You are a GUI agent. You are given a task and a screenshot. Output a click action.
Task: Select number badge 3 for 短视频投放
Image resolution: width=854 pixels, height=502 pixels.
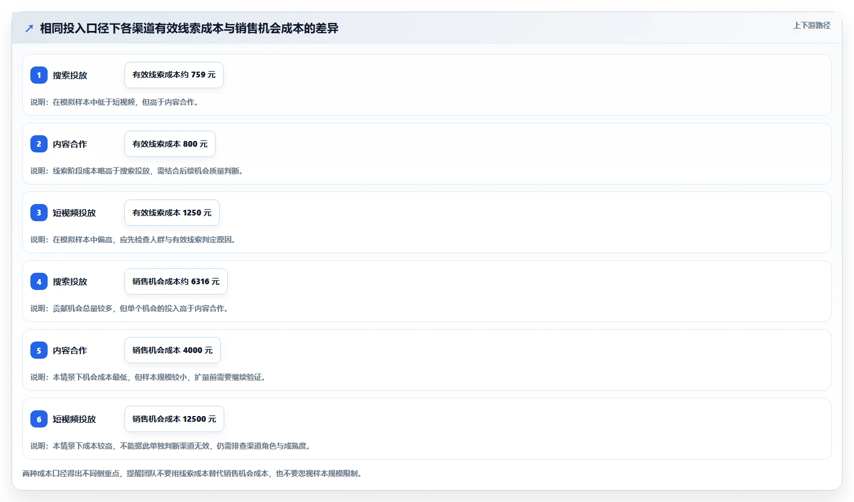pyautogui.click(x=39, y=213)
